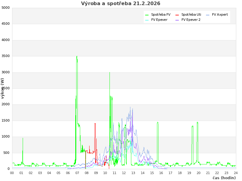Click the 00 hour tick label
The width and height of the screenshot is (242, 181).
click(x=12, y=173)
